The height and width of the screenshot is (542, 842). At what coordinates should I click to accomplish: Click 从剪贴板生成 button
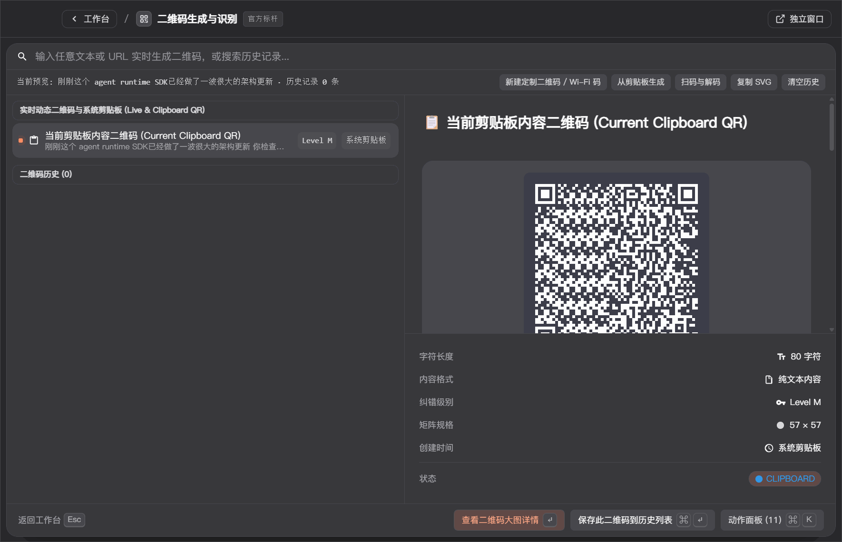(641, 82)
